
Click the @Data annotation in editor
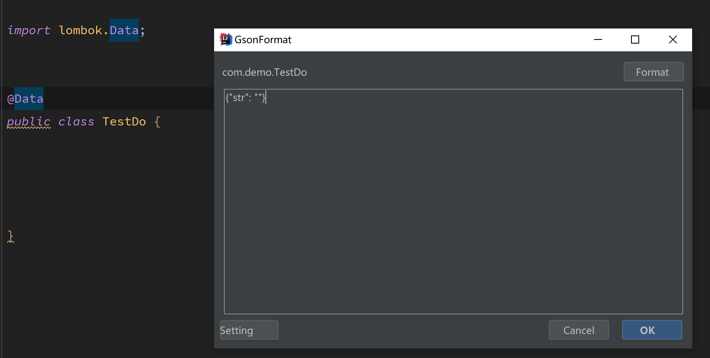[x=26, y=99]
